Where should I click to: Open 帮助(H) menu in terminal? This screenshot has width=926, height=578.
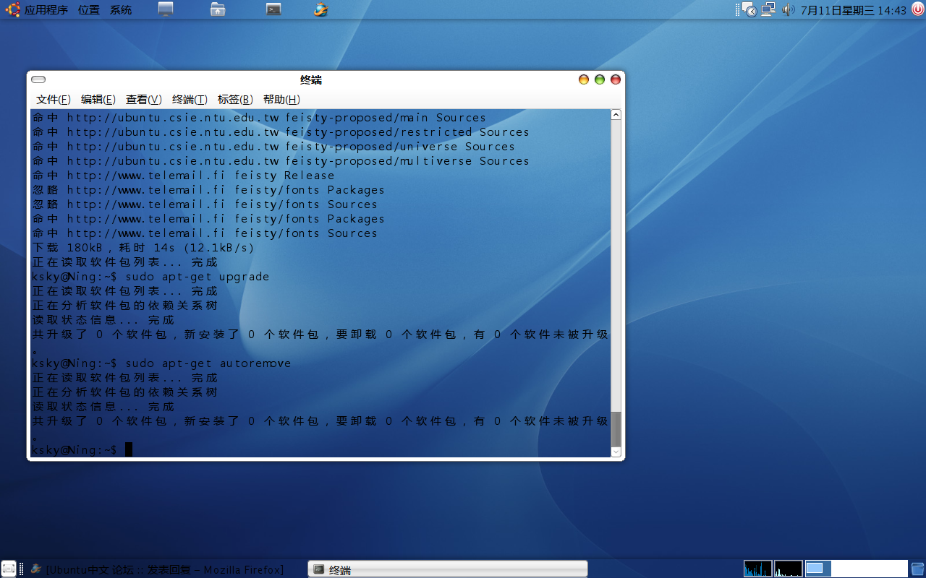click(281, 100)
